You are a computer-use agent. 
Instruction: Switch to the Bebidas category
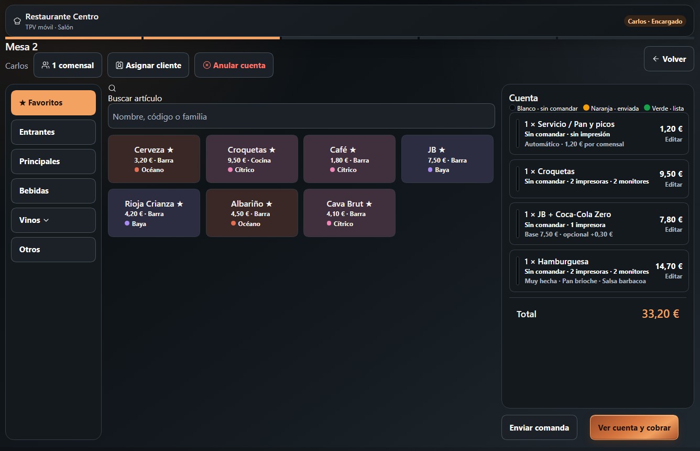[x=53, y=191]
